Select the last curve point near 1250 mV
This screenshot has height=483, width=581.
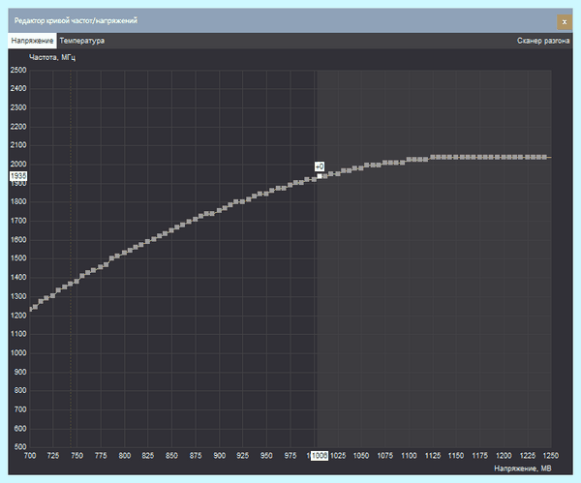[544, 157]
